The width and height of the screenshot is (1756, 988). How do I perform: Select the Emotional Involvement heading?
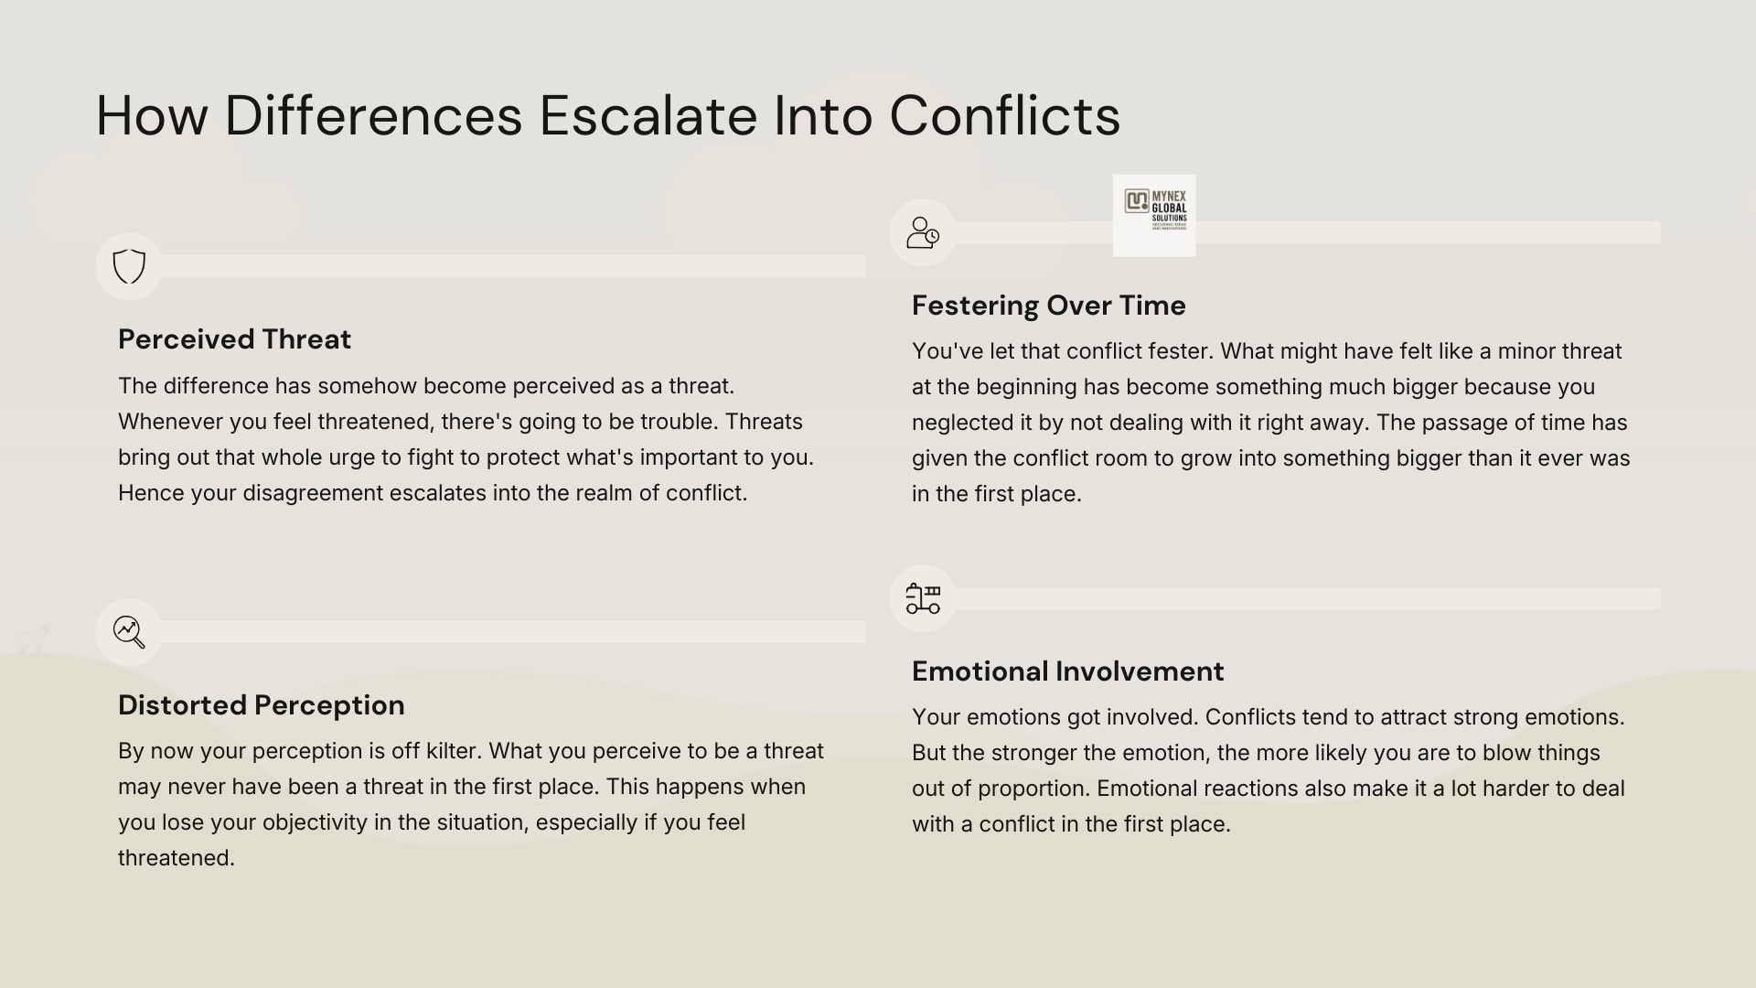pyautogui.click(x=1067, y=671)
